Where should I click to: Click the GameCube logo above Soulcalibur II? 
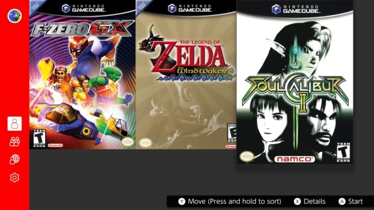point(296,9)
